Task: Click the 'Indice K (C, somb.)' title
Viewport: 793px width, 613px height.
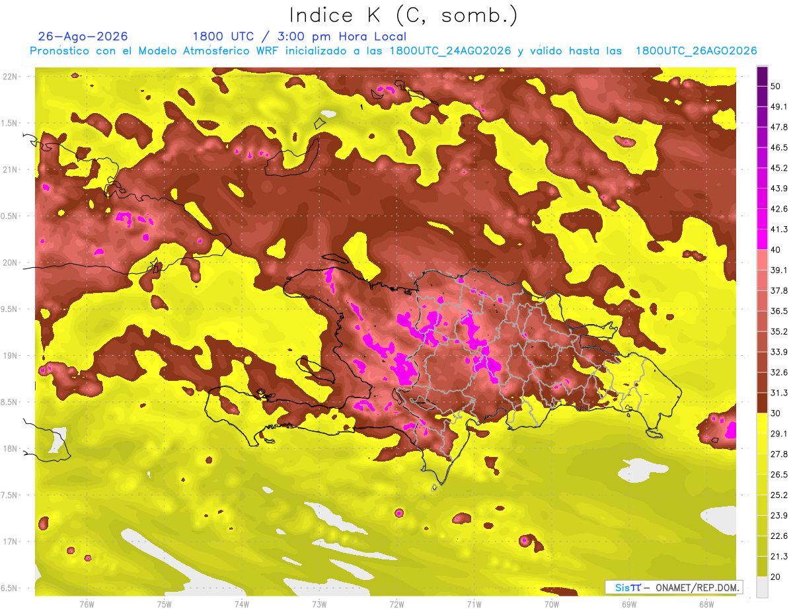Action: (403, 15)
